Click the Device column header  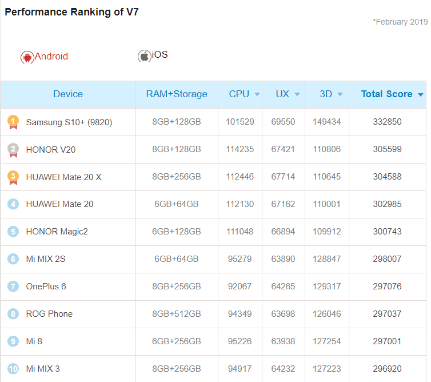click(x=68, y=94)
